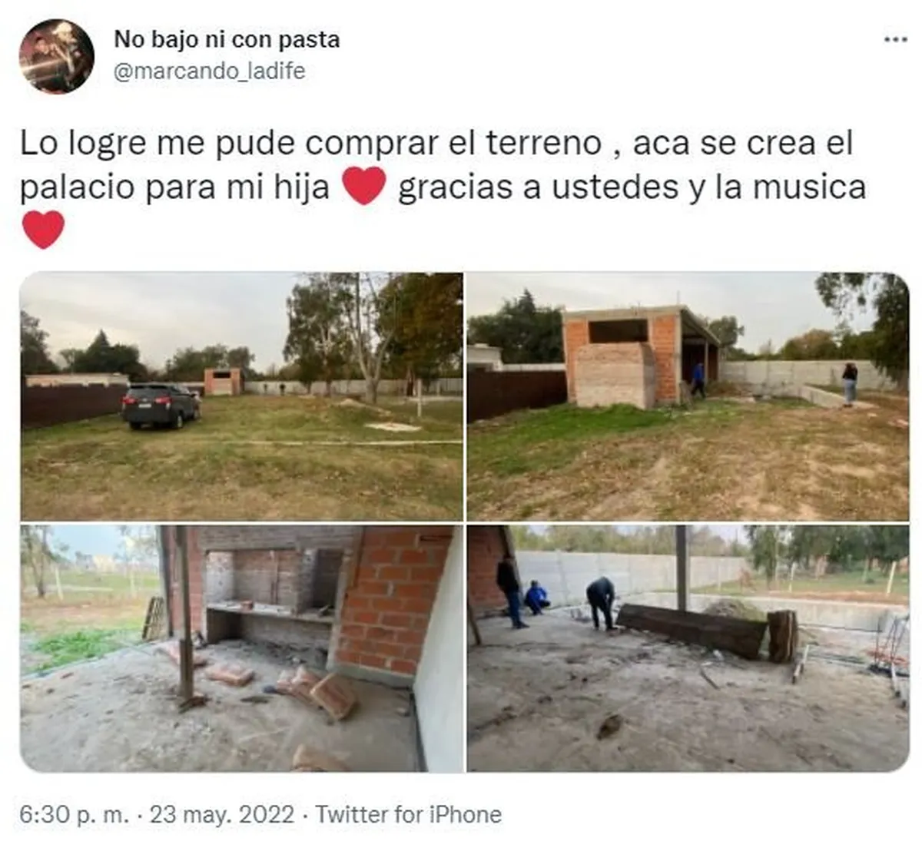The height and width of the screenshot is (851, 922).
Task: Open the Twitter for iPhone source link
Action: click(x=409, y=814)
